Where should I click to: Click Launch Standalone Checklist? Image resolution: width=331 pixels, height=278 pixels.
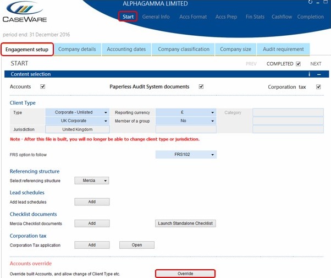[185, 224]
